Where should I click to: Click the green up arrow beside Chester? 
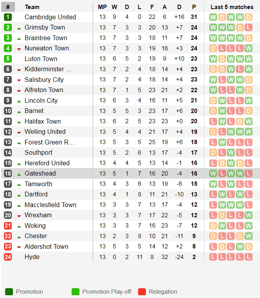click(x=19, y=237)
